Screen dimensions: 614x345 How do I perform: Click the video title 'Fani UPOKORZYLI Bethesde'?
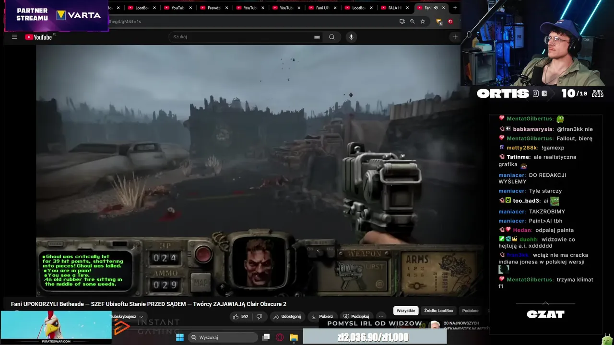point(149,304)
